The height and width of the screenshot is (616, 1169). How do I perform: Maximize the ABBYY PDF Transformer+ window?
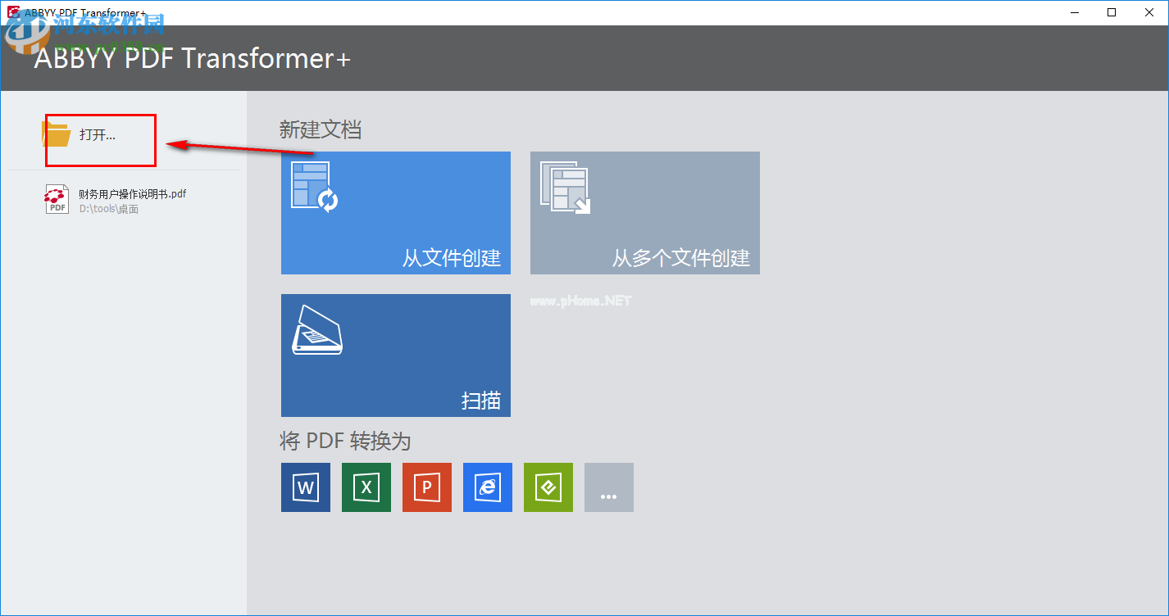click(x=1112, y=12)
